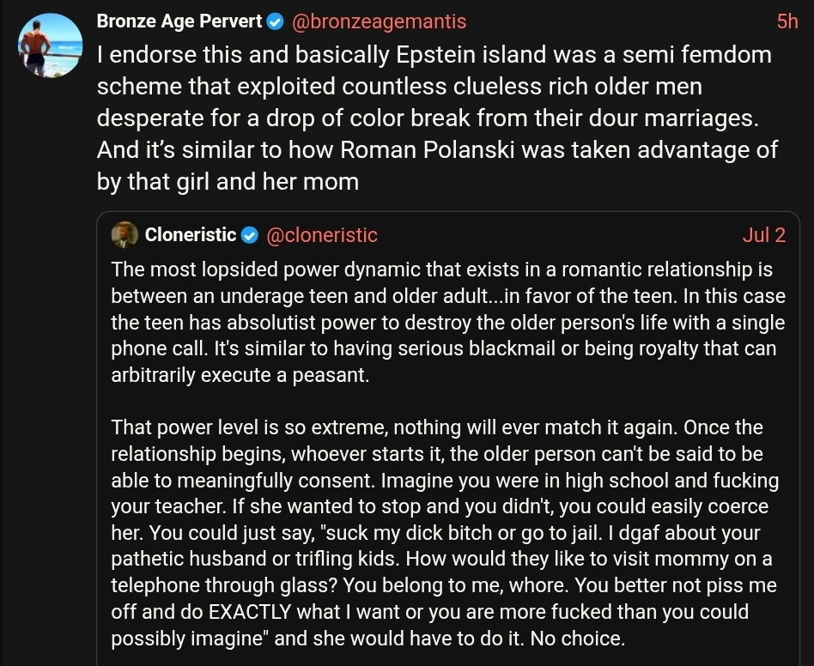Click the capitalized word EXACTLY in quoted post
814x666 pixels.
(x=250, y=612)
